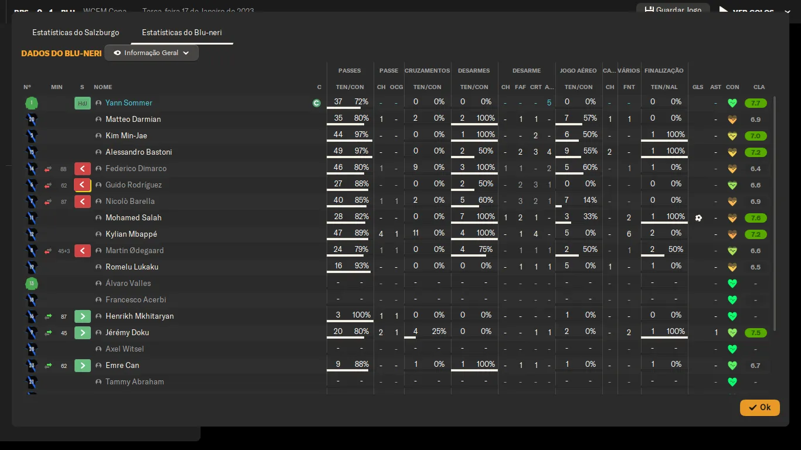The width and height of the screenshot is (801, 450).
Task: Sort the table by the CLA rating column
Action: [x=759, y=87]
